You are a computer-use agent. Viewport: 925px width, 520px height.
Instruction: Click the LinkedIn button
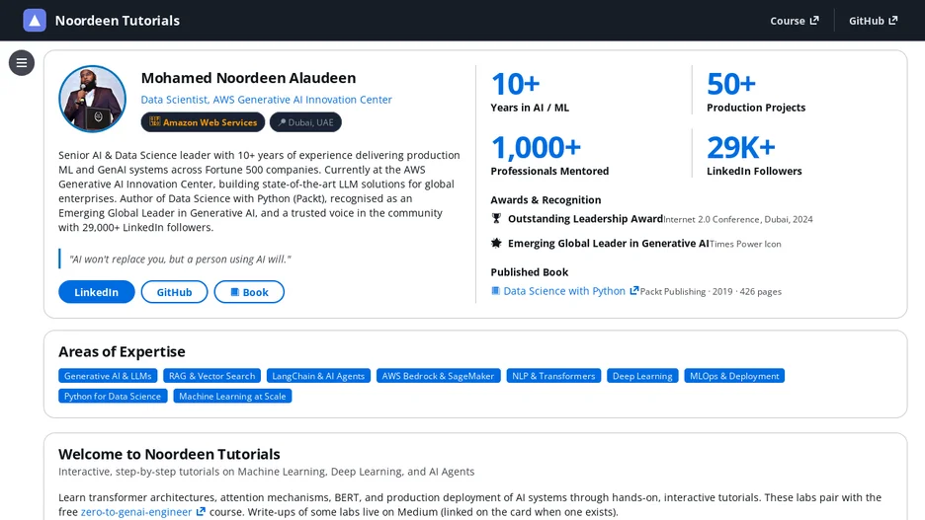click(x=96, y=292)
